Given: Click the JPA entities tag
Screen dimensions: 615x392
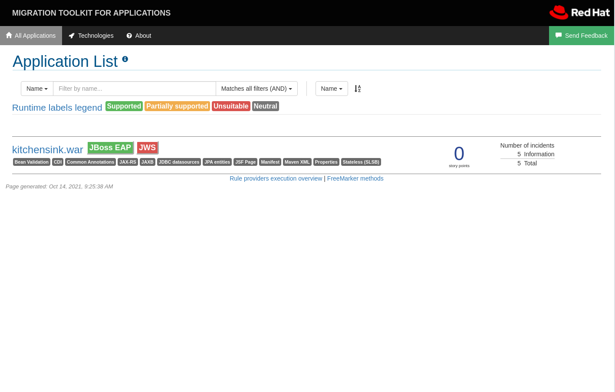Looking at the screenshot, I should pyautogui.click(x=217, y=162).
